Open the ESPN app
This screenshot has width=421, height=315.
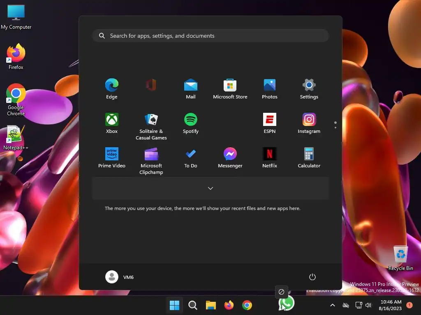(x=270, y=123)
